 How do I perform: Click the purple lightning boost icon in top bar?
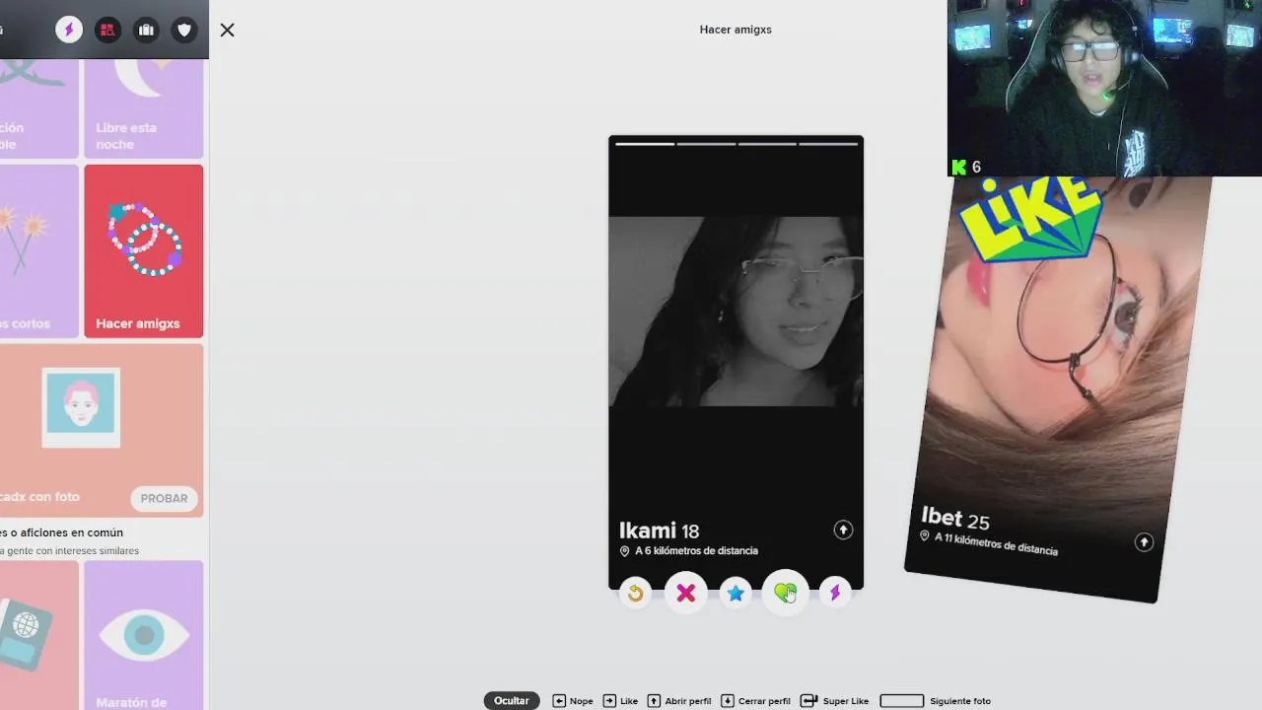coord(69,30)
